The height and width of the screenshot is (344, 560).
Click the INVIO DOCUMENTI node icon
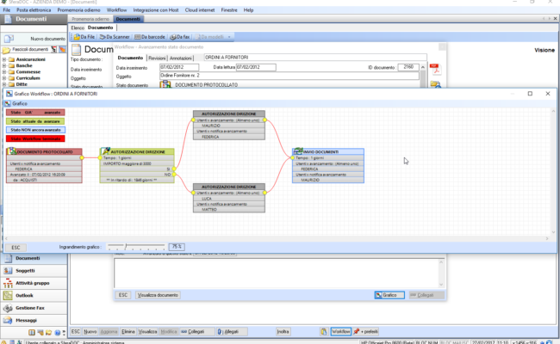(x=298, y=151)
